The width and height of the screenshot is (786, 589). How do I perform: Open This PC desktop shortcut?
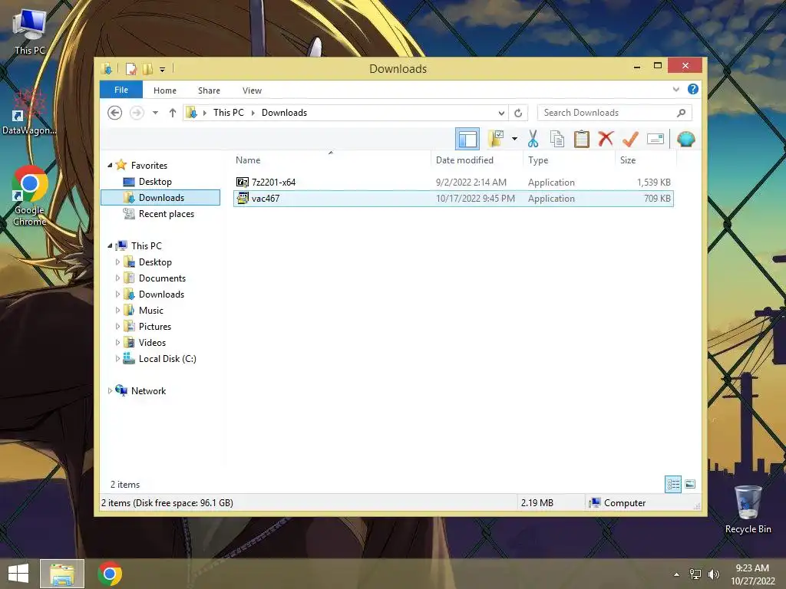pyautogui.click(x=30, y=31)
